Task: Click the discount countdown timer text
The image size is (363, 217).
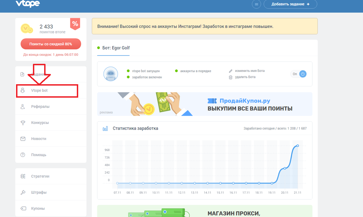Action: tap(51, 55)
